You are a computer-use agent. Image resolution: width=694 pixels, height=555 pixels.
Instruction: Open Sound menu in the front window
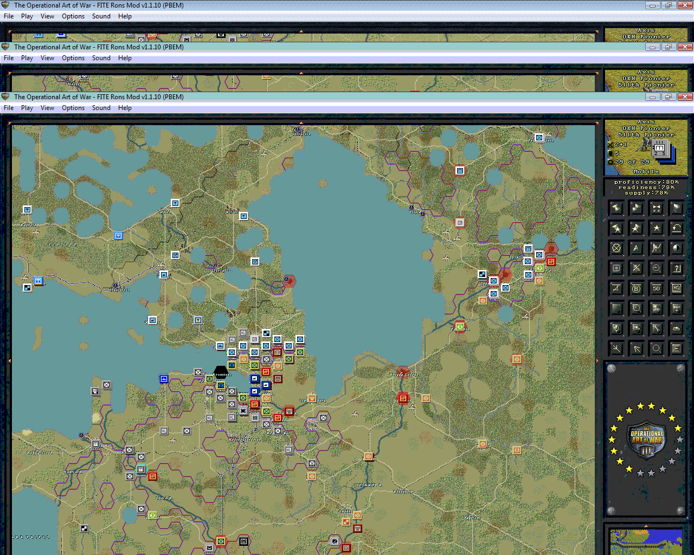tap(101, 108)
